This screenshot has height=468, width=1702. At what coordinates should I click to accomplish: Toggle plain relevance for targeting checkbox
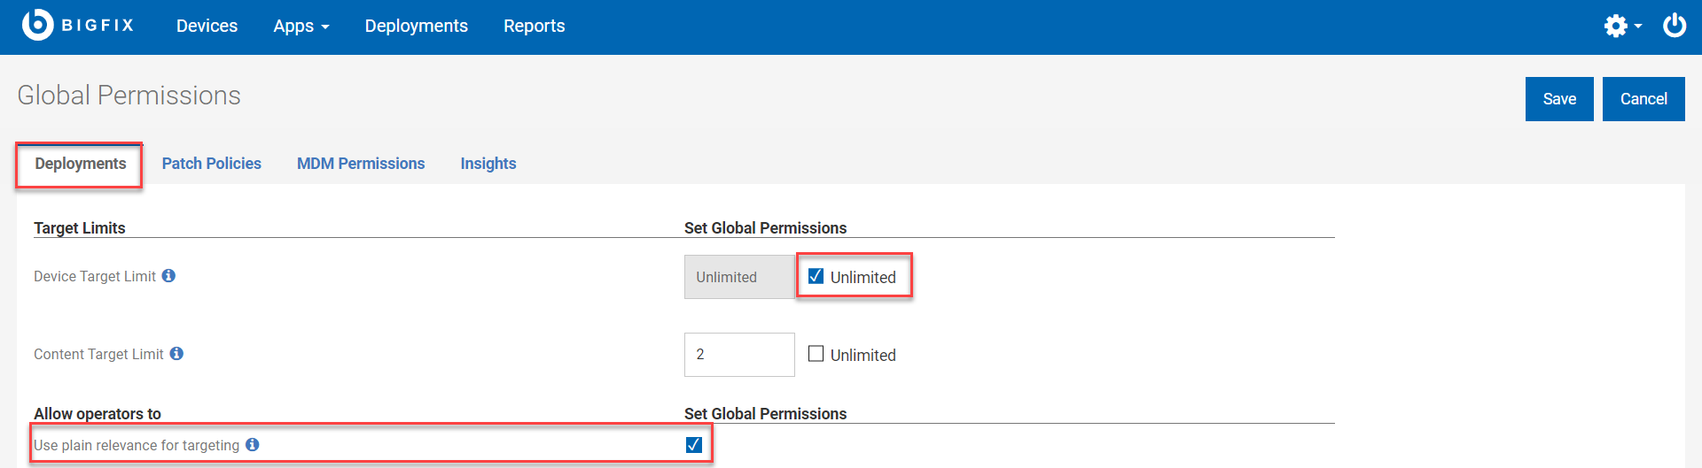(x=694, y=445)
